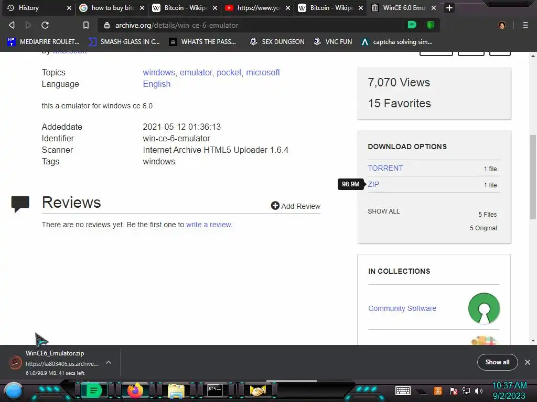Open the WHATS THE PASS... bookmark
Viewport: 537px width, 402px height.
(x=202, y=42)
